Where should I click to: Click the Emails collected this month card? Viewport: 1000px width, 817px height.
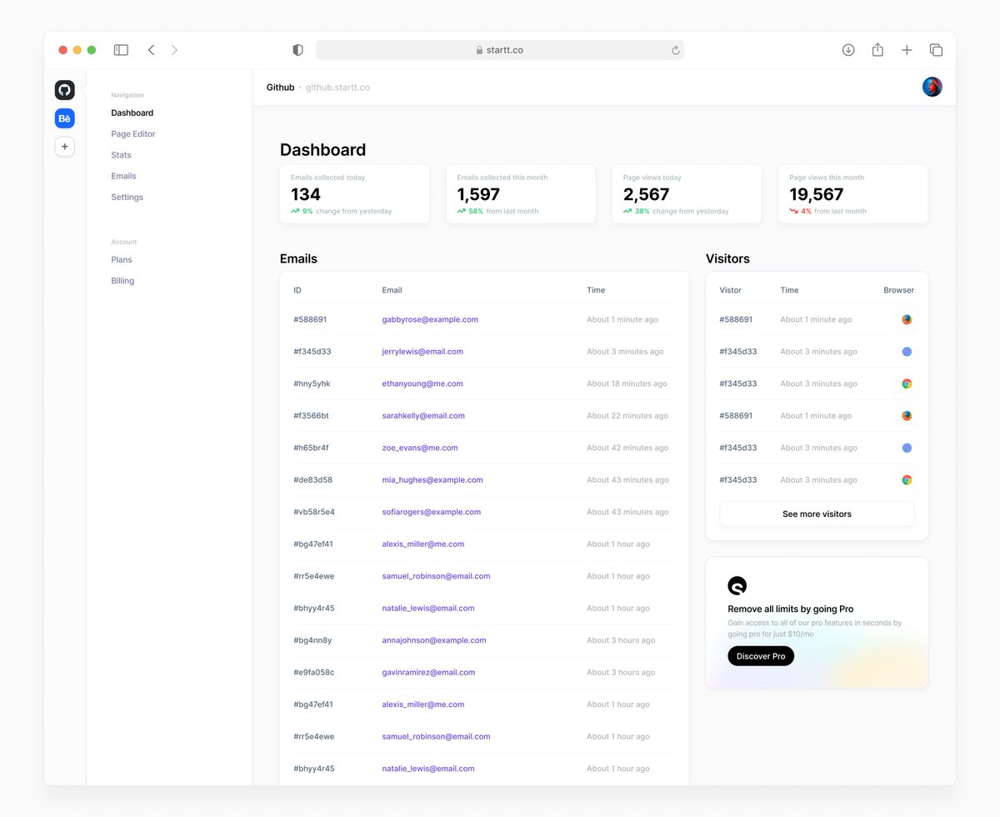(521, 194)
